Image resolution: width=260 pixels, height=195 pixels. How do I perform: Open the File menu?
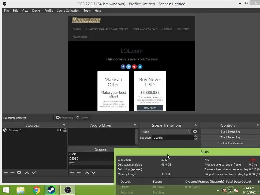click(6, 11)
